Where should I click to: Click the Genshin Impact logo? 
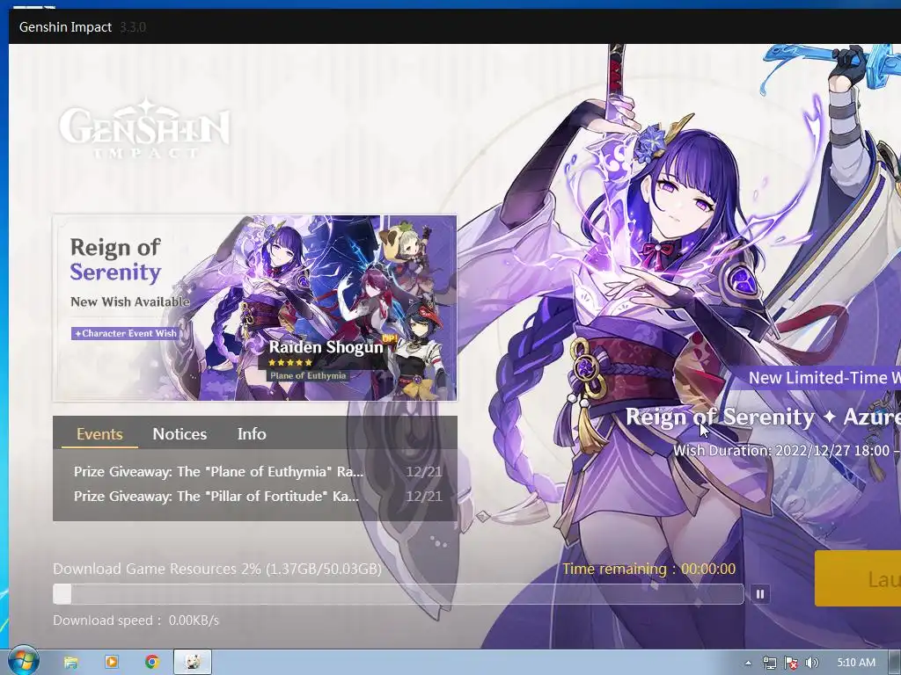pyautogui.click(x=144, y=129)
